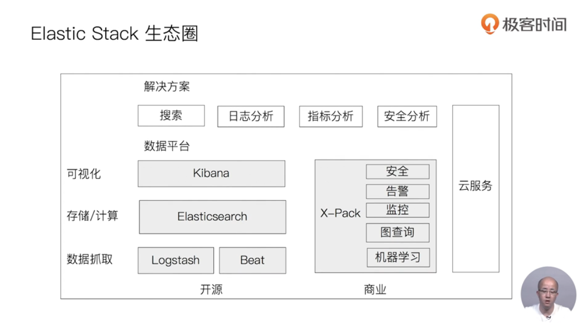Click the 商业 label under X-Pack

click(x=375, y=289)
